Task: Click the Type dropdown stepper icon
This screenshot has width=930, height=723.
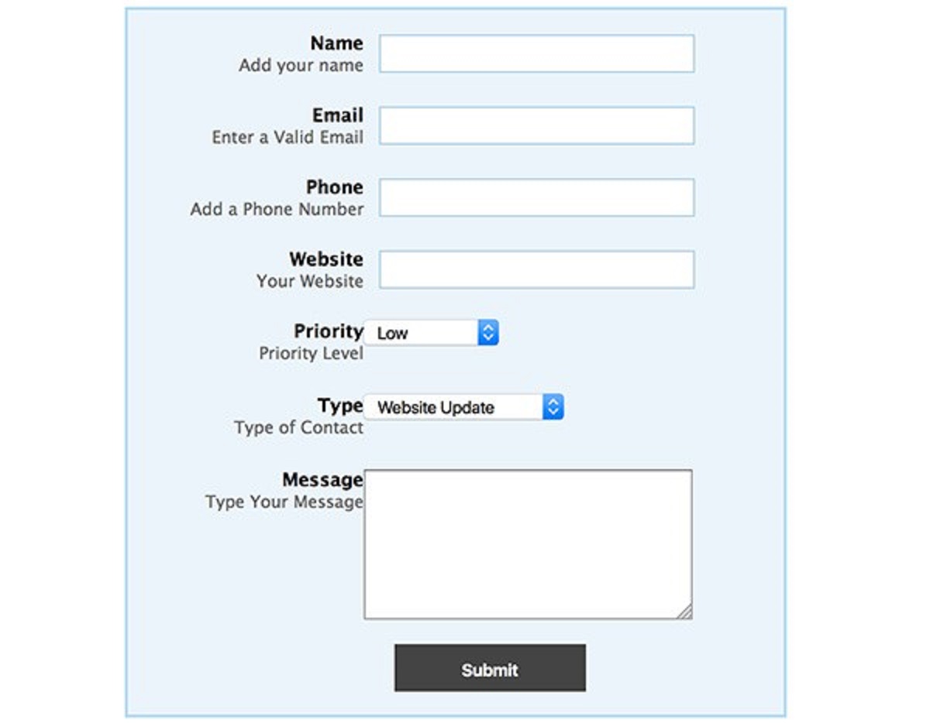Action: [553, 406]
